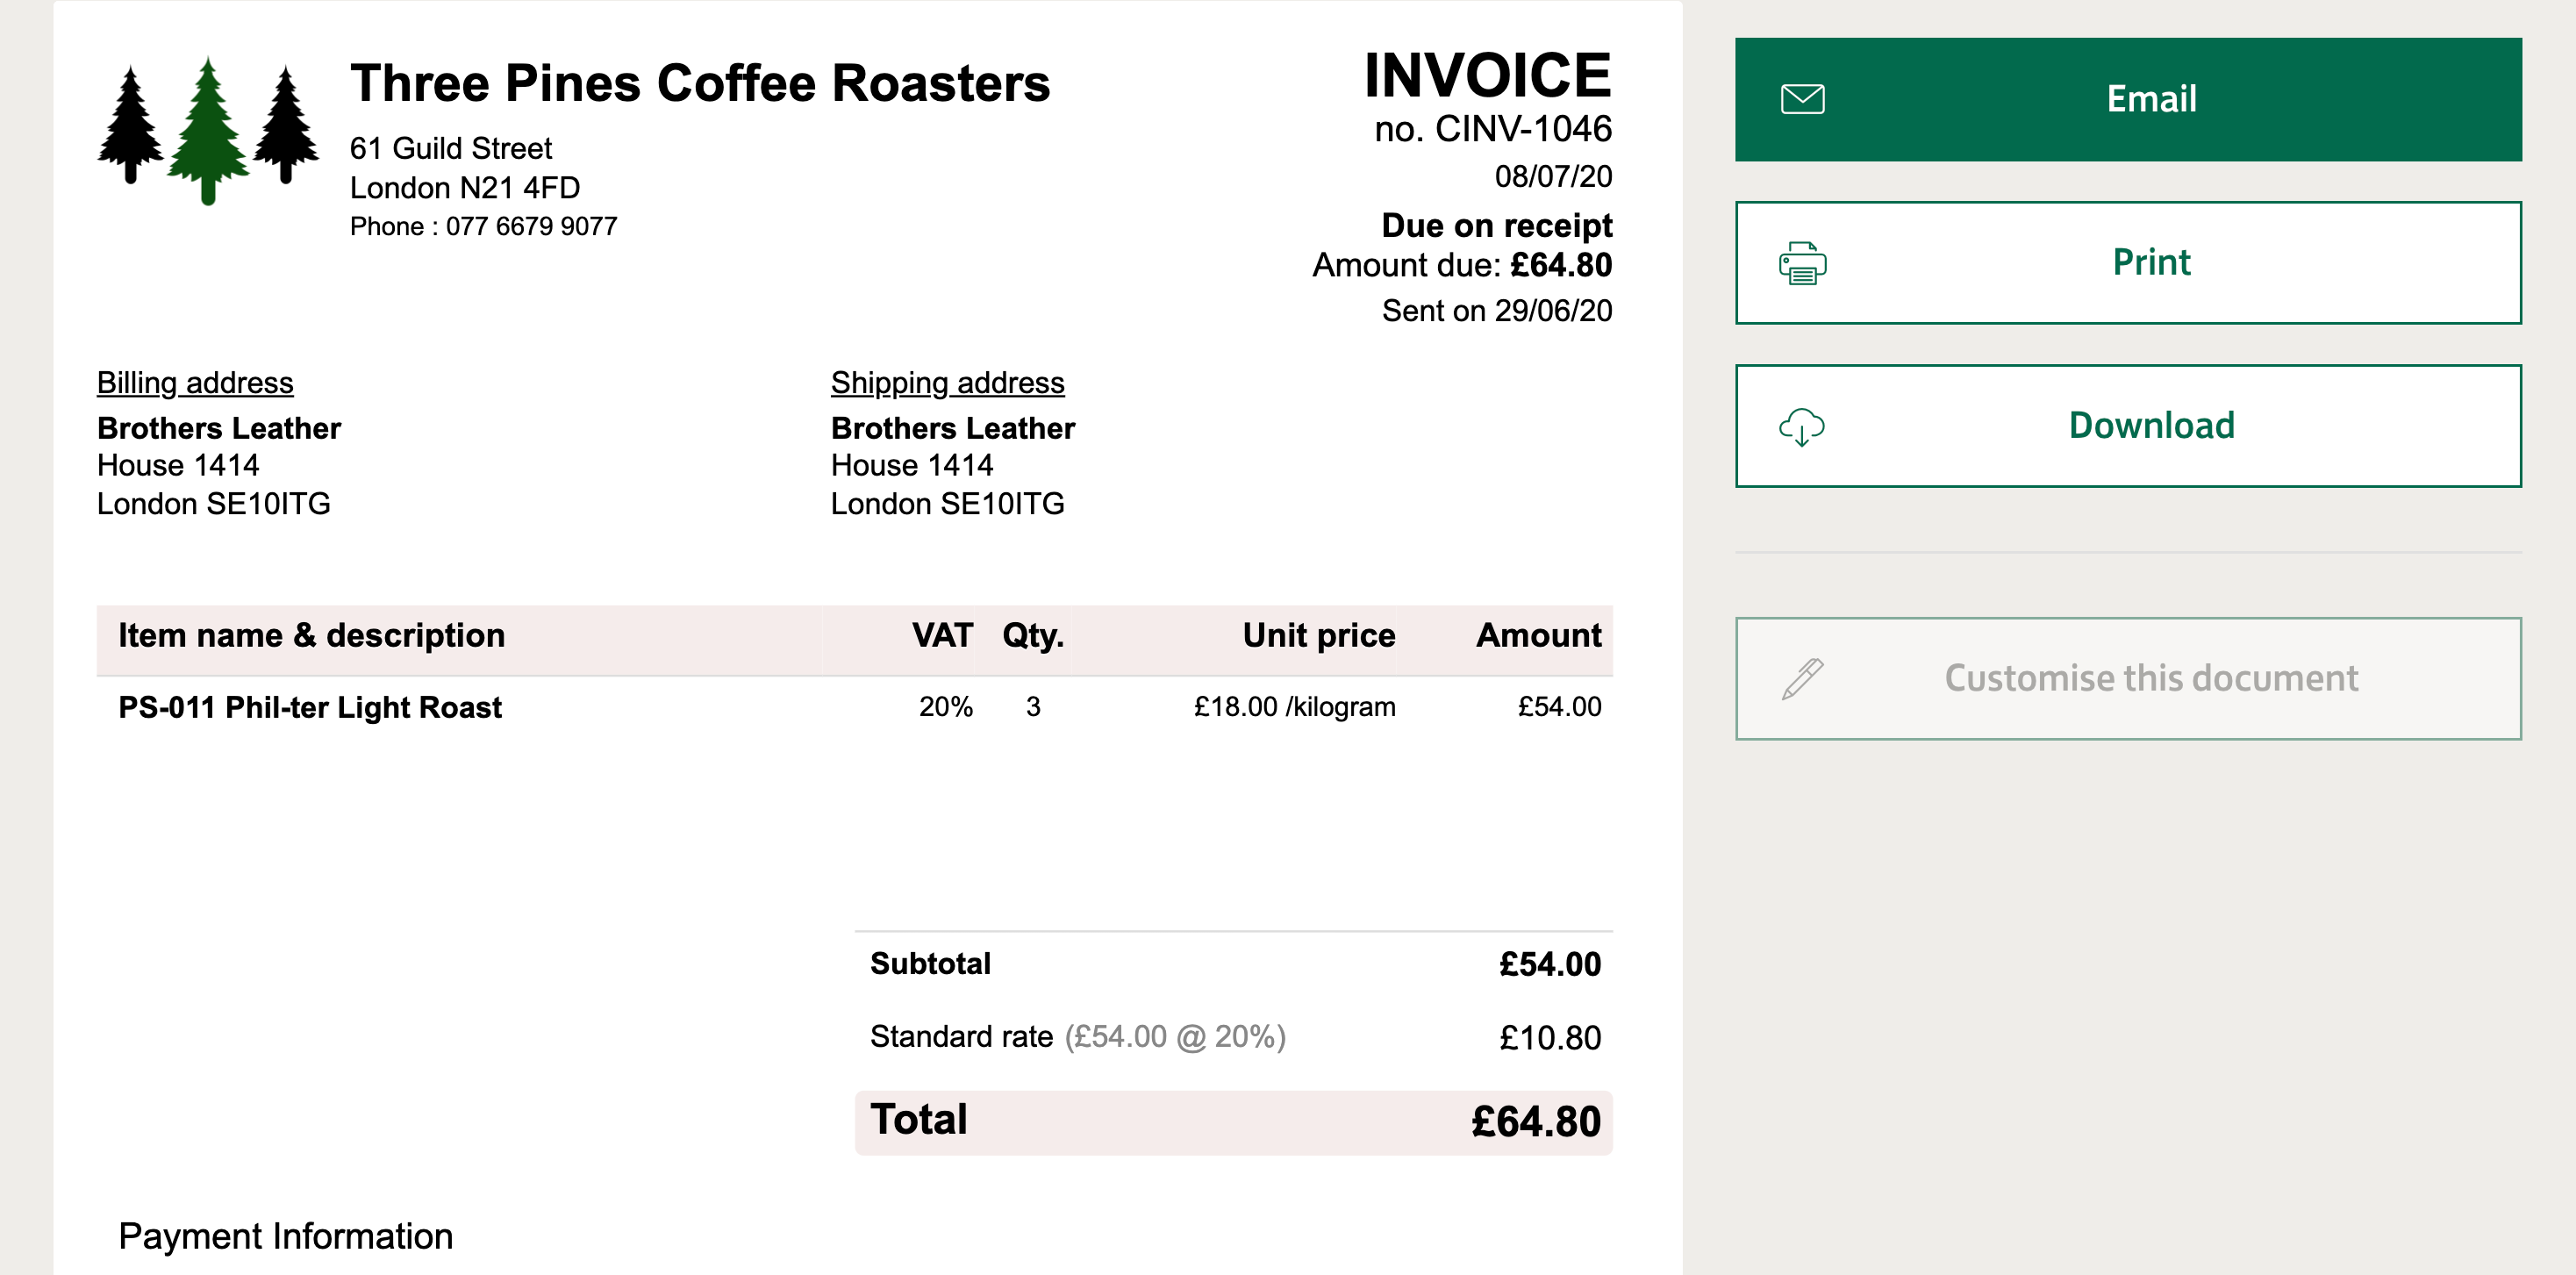The height and width of the screenshot is (1275, 2576).
Task: Click the Subtotal £54.00 line
Action: 1233,964
